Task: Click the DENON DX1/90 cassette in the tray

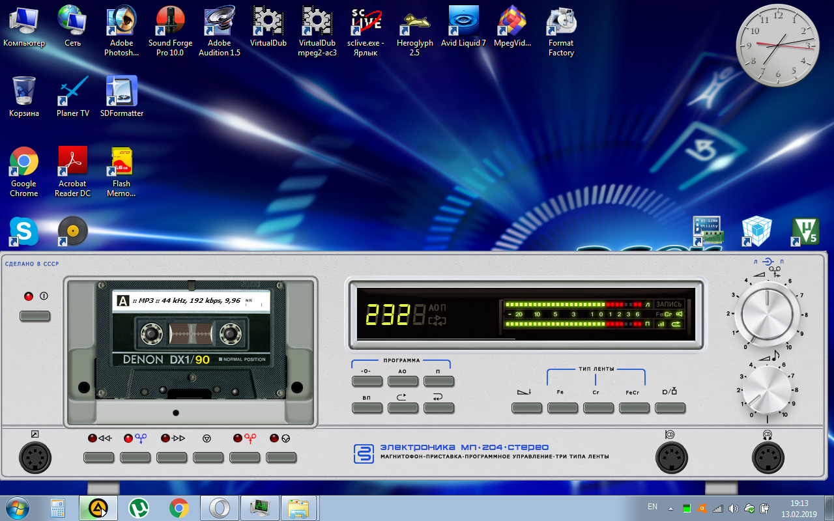Action: pos(191,342)
